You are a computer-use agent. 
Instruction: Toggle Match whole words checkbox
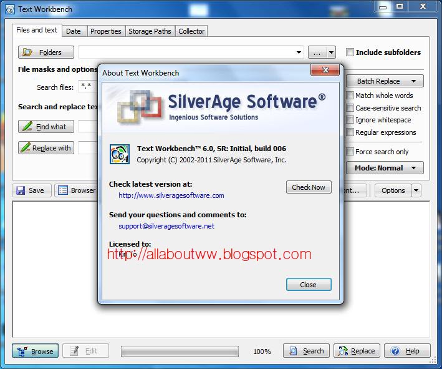tap(350, 96)
